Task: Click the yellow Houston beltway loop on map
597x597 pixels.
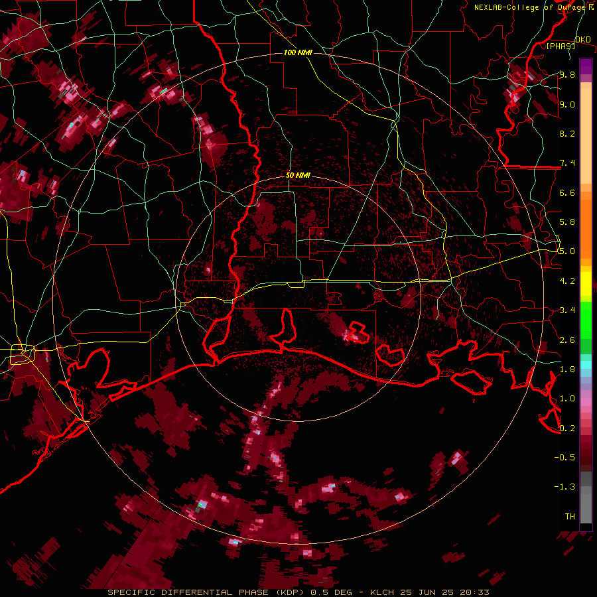Action: tap(23, 354)
